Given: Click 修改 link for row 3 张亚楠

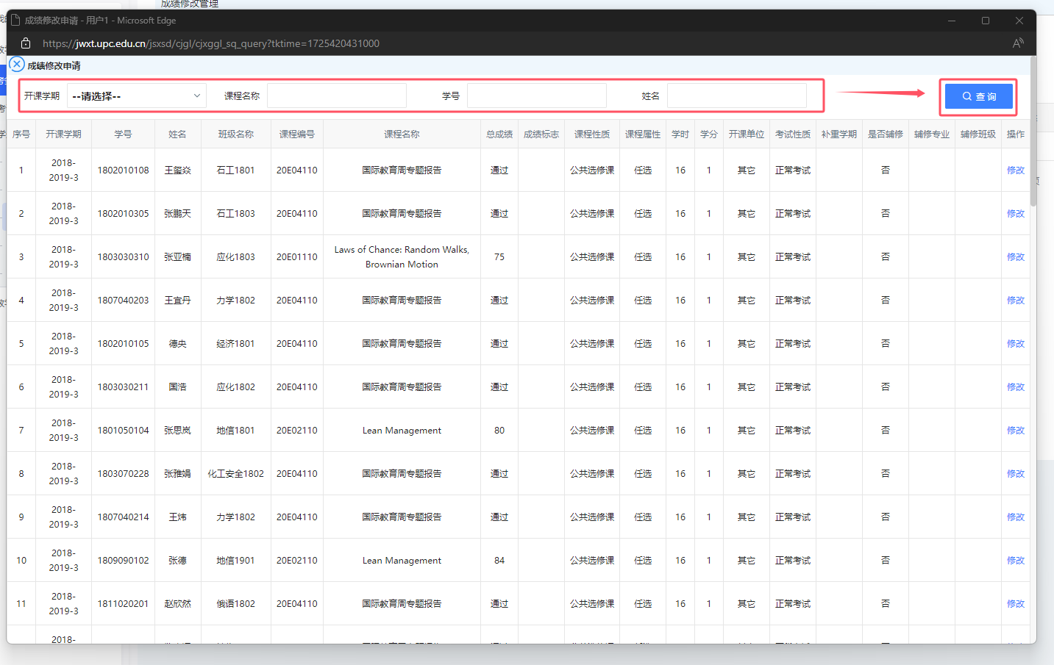Looking at the screenshot, I should (1015, 257).
